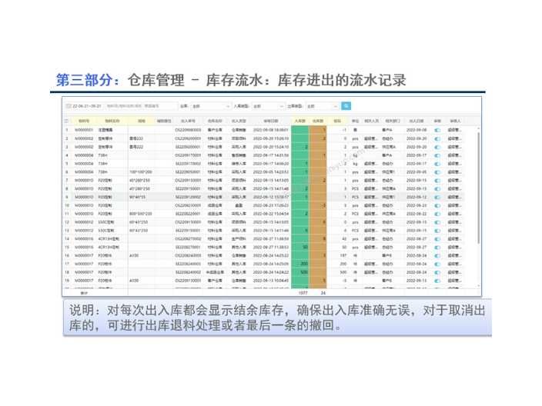Click the 规格 column header

(x=142, y=121)
